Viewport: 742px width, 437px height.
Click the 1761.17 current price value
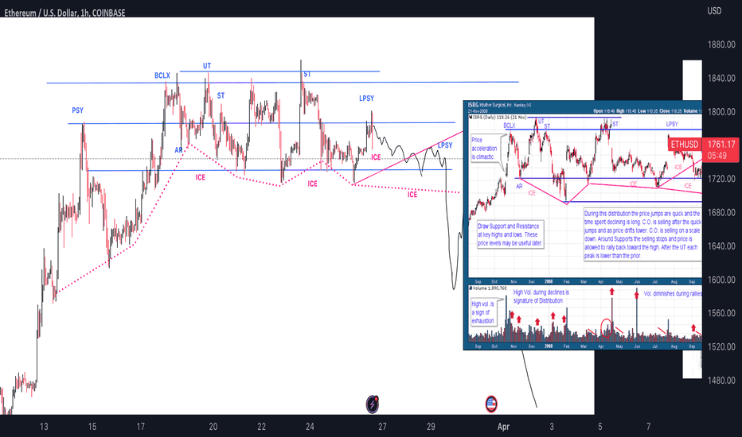tap(721, 144)
